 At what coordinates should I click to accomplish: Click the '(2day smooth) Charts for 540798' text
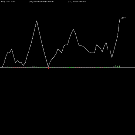(41, 2)
